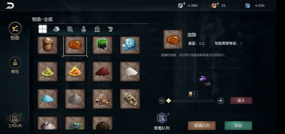
Task: Select the red powder recipe
Action: tap(102, 71)
